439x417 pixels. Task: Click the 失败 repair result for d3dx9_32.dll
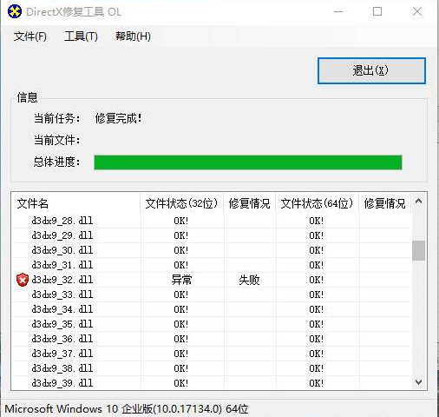tap(249, 280)
